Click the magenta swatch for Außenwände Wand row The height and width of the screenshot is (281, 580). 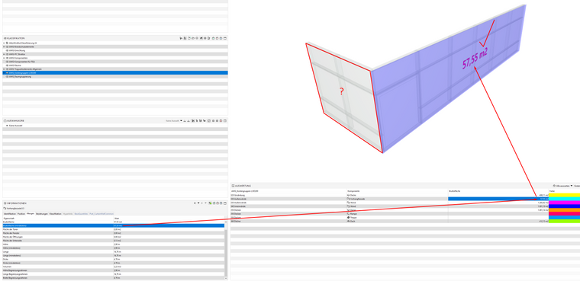point(564,203)
